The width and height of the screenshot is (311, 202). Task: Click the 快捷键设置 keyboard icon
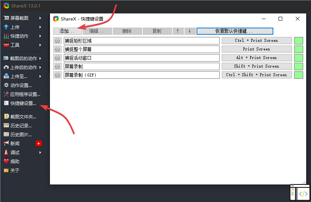click(6, 103)
